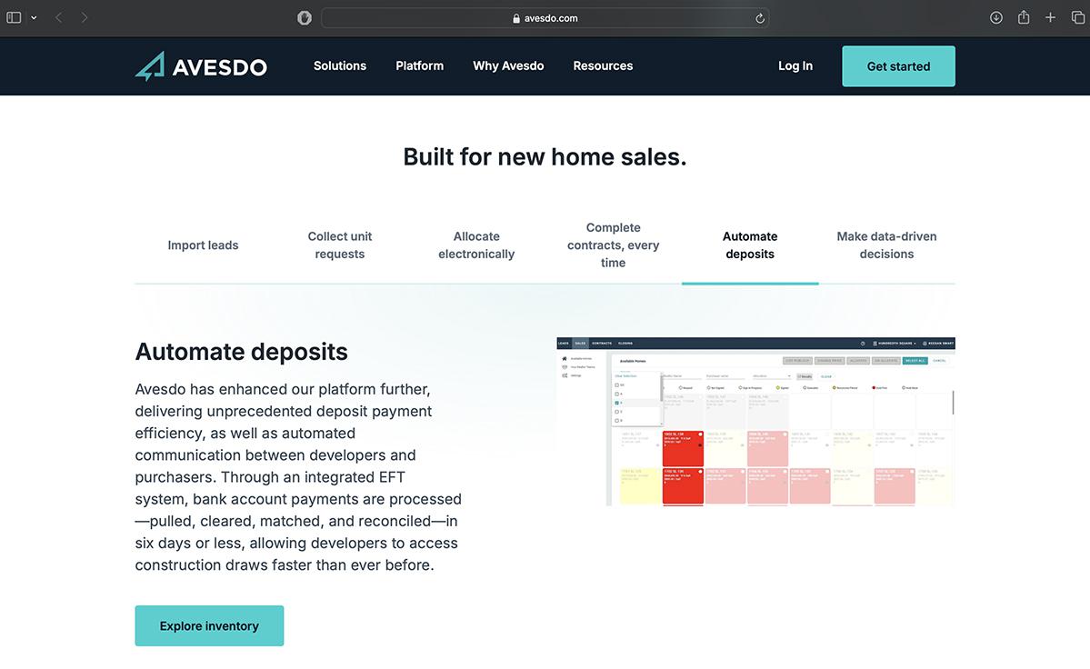The width and height of the screenshot is (1090, 669).
Task: Go back with the back arrow
Action: coord(59,17)
